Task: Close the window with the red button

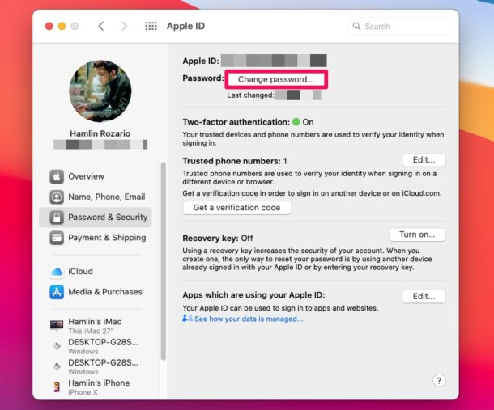Action: click(49, 26)
